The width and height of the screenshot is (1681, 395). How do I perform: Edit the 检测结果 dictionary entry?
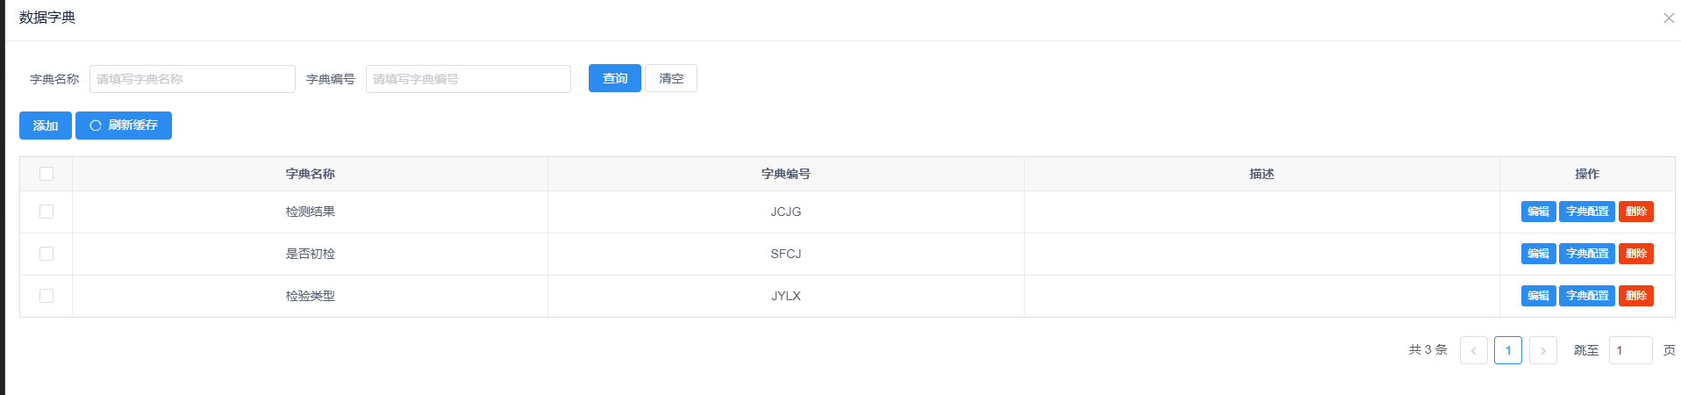[1538, 212]
